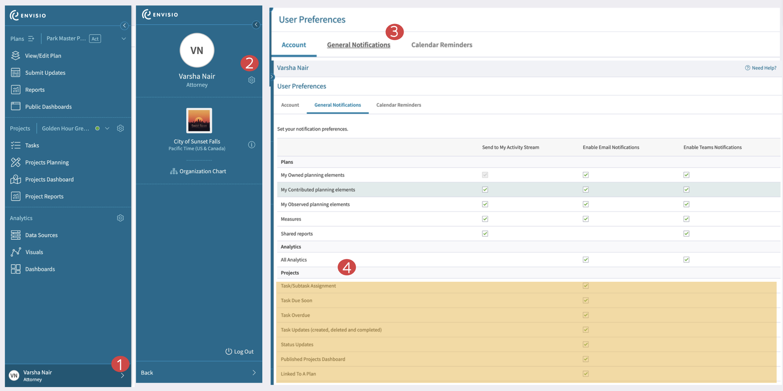Screen dimensions: 783x391
Task: Open the Projects Dashboard
Action: 49,179
